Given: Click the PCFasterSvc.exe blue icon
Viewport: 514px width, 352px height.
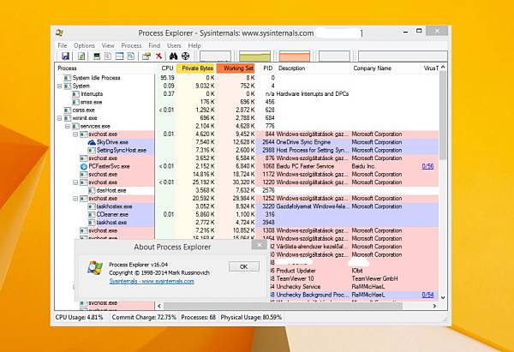Looking at the screenshot, I should (x=84, y=166).
